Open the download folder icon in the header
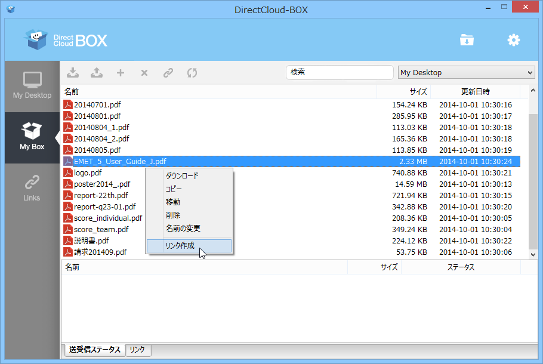Viewport: 543px width, 364px height. click(x=467, y=39)
